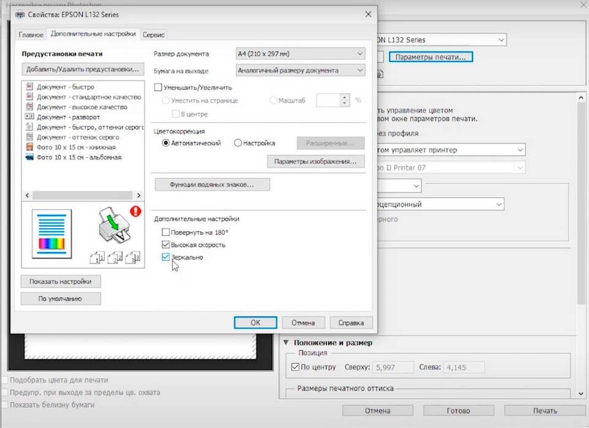589x428 pixels.
Task: Click the 'Документ - быстро, оттенки серого' preset icon
Action: point(29,127)
